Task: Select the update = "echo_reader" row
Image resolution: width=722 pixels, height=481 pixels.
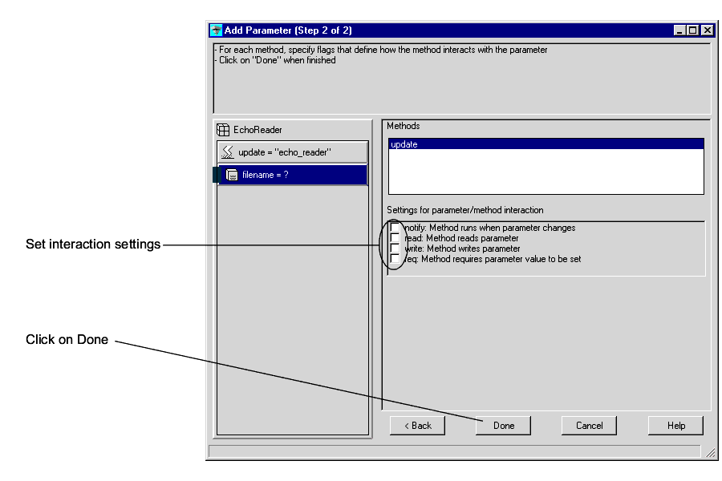Action: coord(292,152)
